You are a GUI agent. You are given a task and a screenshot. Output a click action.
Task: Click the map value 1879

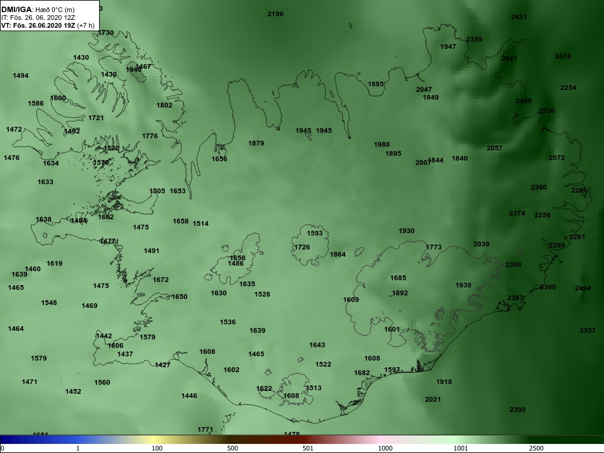coord(256,143)
